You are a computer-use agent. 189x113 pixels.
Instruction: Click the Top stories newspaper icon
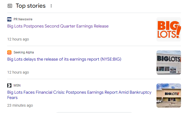[x=10, y=6]
